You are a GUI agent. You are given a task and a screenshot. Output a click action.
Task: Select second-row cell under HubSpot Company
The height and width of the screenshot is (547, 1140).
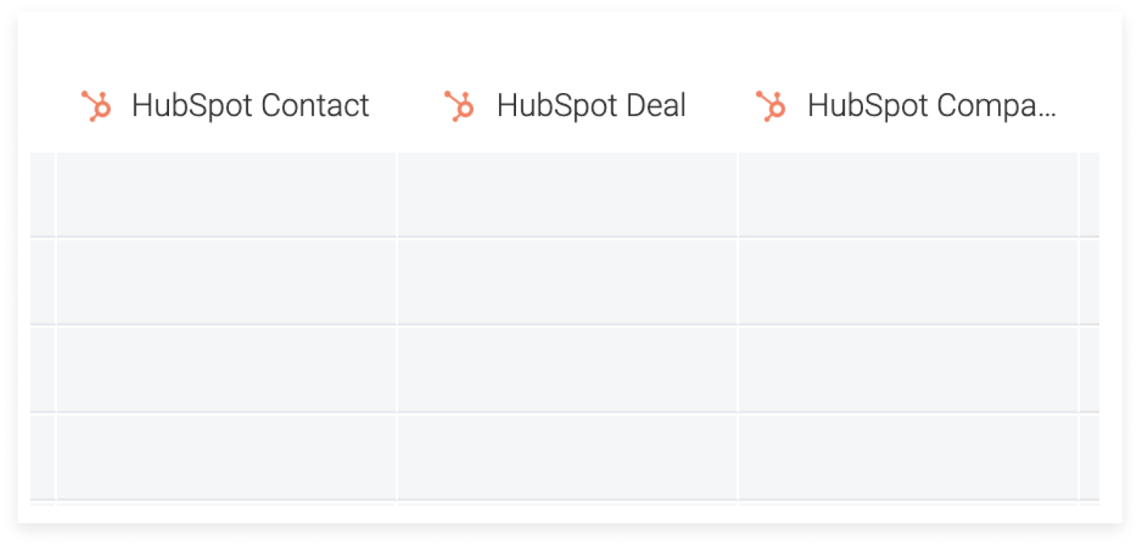tap(909, 282)
